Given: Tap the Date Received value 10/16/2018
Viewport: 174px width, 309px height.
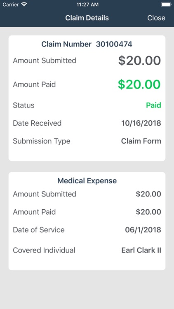Looking at the screenshot, I should tap(141, 123).
